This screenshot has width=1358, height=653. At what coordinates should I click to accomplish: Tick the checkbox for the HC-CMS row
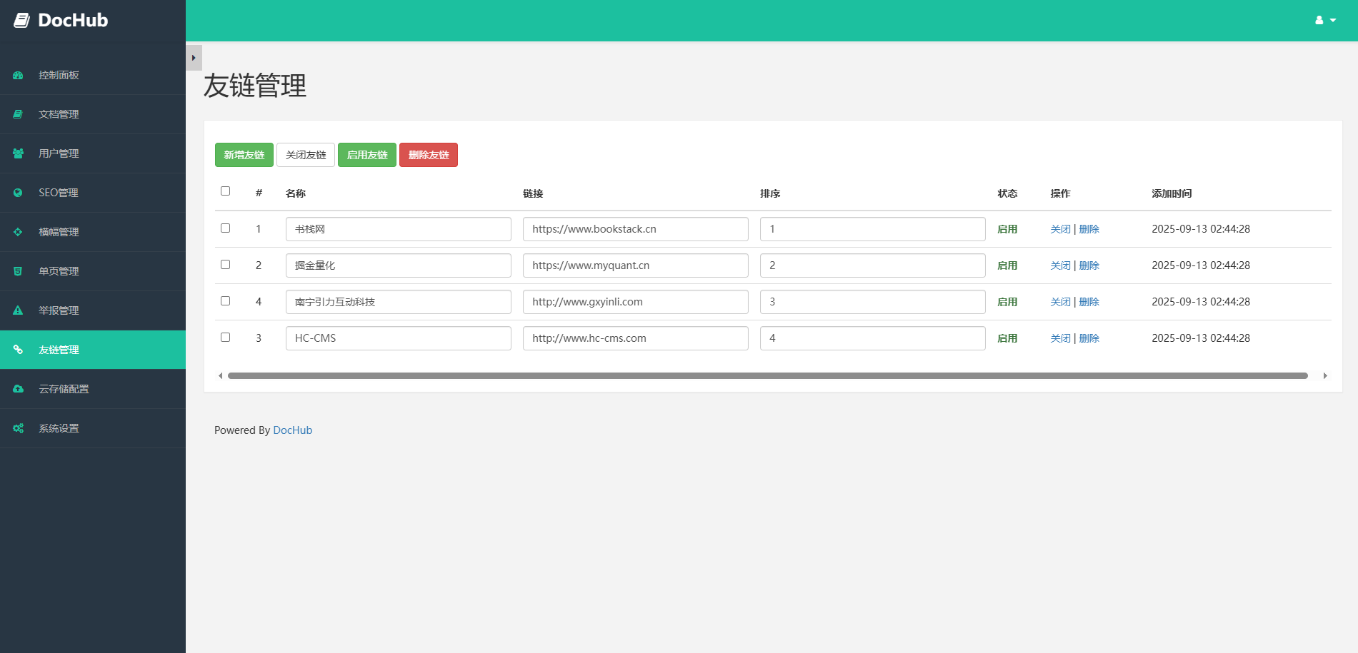(225, 338)
